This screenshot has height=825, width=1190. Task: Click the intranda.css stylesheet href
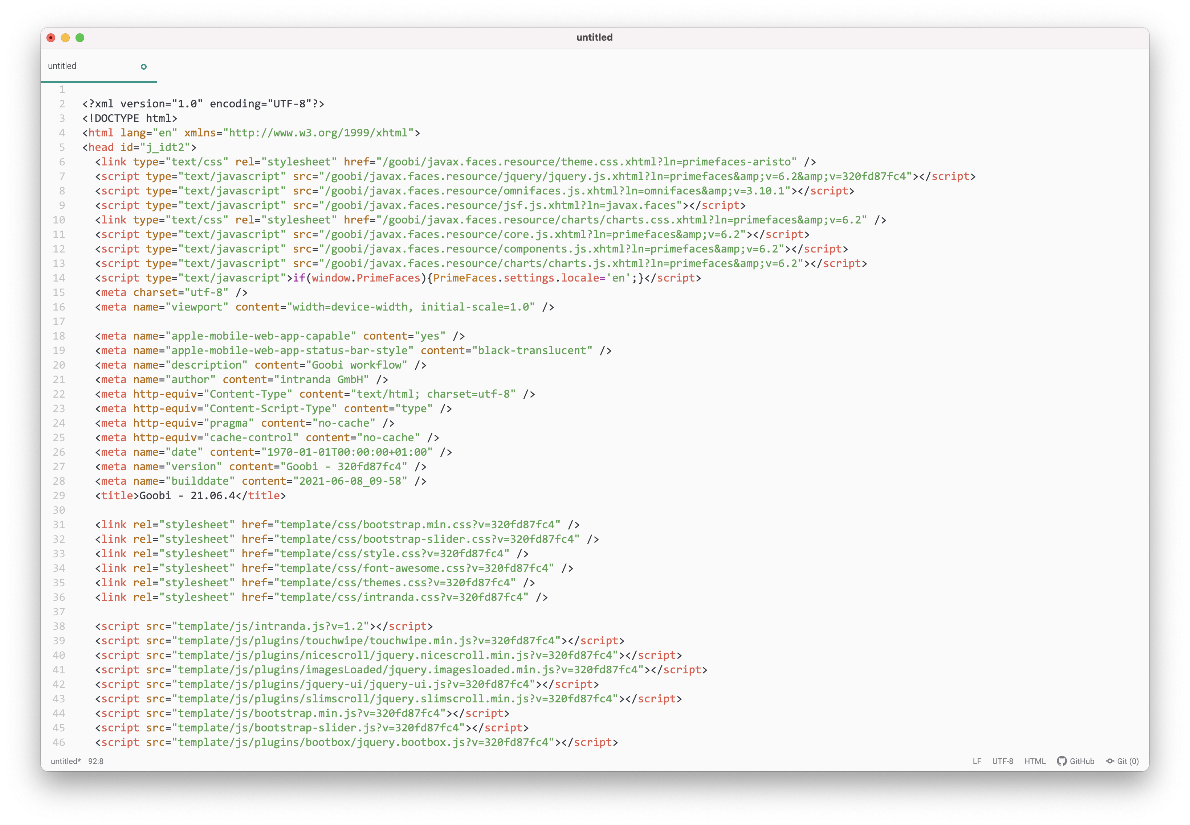point(401,597)
